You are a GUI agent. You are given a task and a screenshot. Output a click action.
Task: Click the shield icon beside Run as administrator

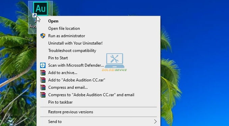43,36
